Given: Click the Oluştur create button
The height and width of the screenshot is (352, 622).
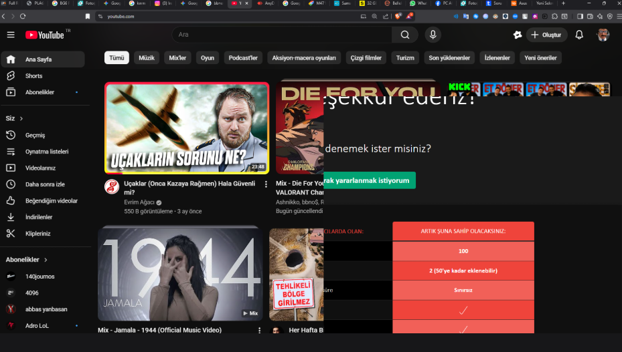Looking at the screenshot, I should point(546,35).
